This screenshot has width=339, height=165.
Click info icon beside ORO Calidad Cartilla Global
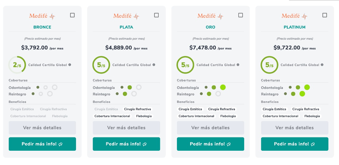238,65
